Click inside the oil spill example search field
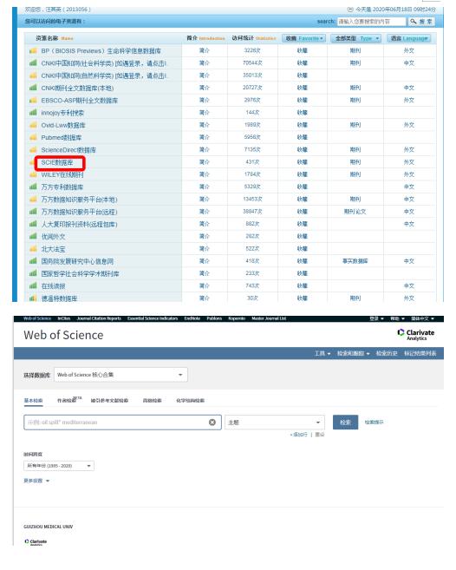Image resolution: width=456 pixels, height=570 pixels. pyautogui.click(x=116, y=422)
